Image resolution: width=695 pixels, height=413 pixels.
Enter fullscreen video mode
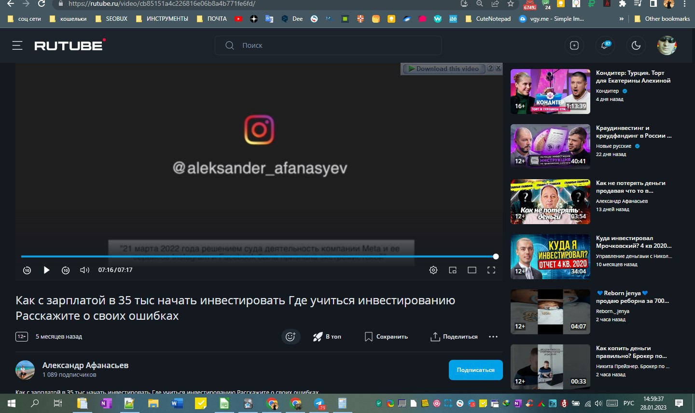point(491,270)
